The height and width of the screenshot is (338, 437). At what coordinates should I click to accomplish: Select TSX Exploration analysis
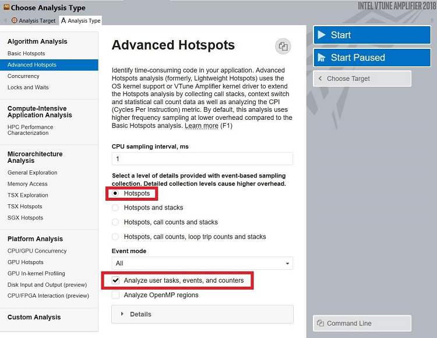(x=27, y=195)
